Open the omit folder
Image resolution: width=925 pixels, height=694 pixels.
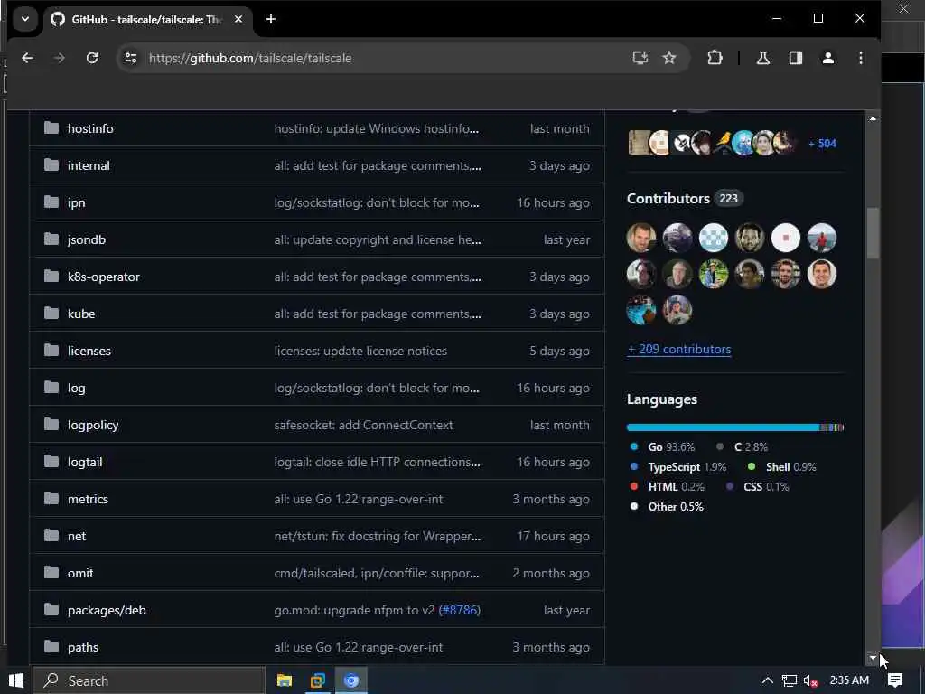click(x=80, y=574)
